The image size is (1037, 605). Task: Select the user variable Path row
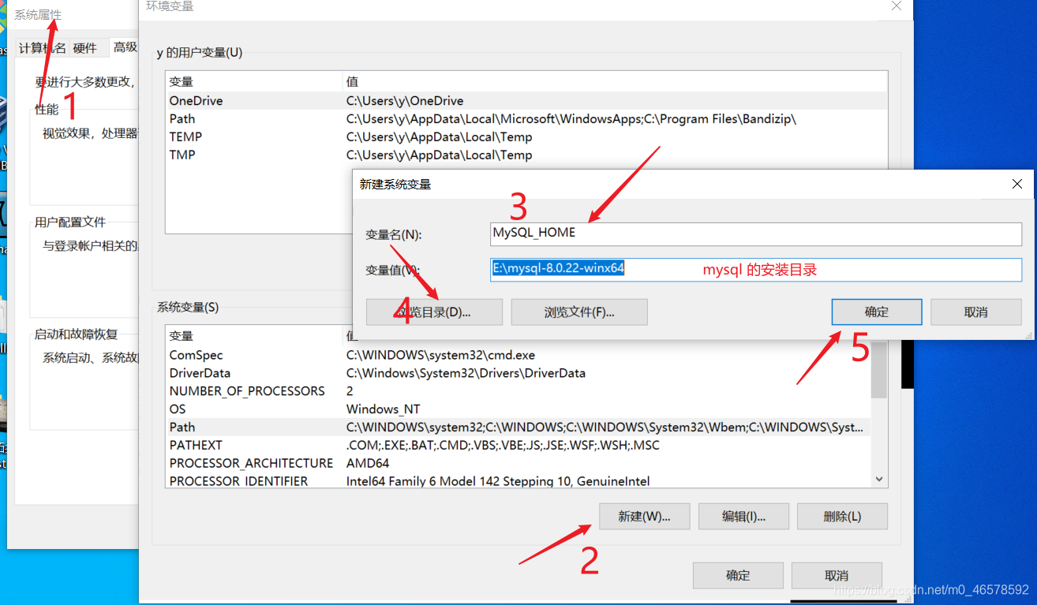pyautogui.click(x=526, y=119)
